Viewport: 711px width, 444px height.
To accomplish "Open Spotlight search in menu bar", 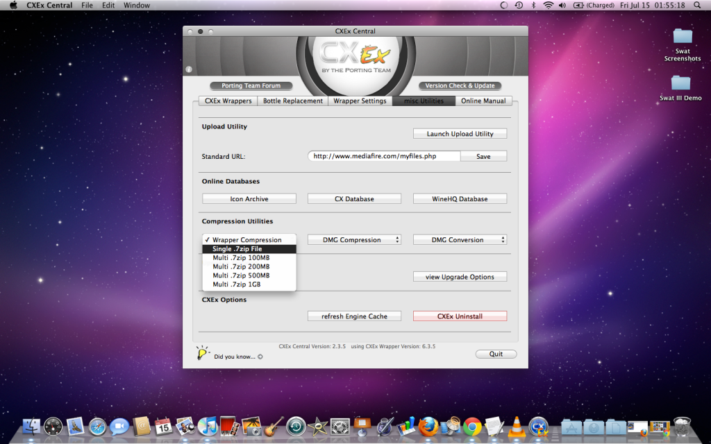I will tap(697, 6).
